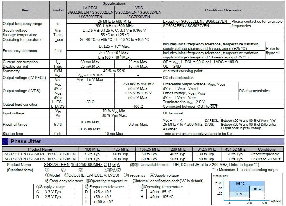Click the '10 ms Max.' startup time value
Viewport: 286px width, 206px height.
tap(114, 134)
